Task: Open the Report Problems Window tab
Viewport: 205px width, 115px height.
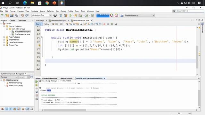Action: (x=46, y=79)
